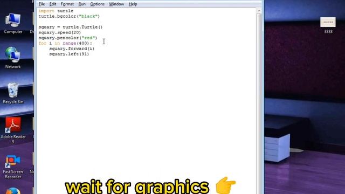The width and height of the screenshot is (345, 194).
Task: Click the line 'import turtle'
Action: pyautogui.click(x=56, y=11)
